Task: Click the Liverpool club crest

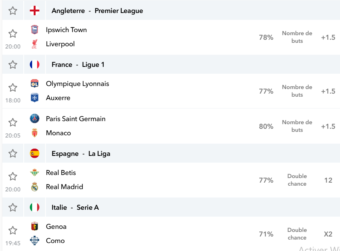Action: tap(34, 44)
